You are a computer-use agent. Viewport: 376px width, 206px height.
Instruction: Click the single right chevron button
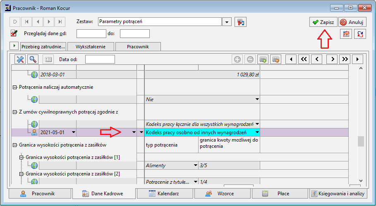332,59
